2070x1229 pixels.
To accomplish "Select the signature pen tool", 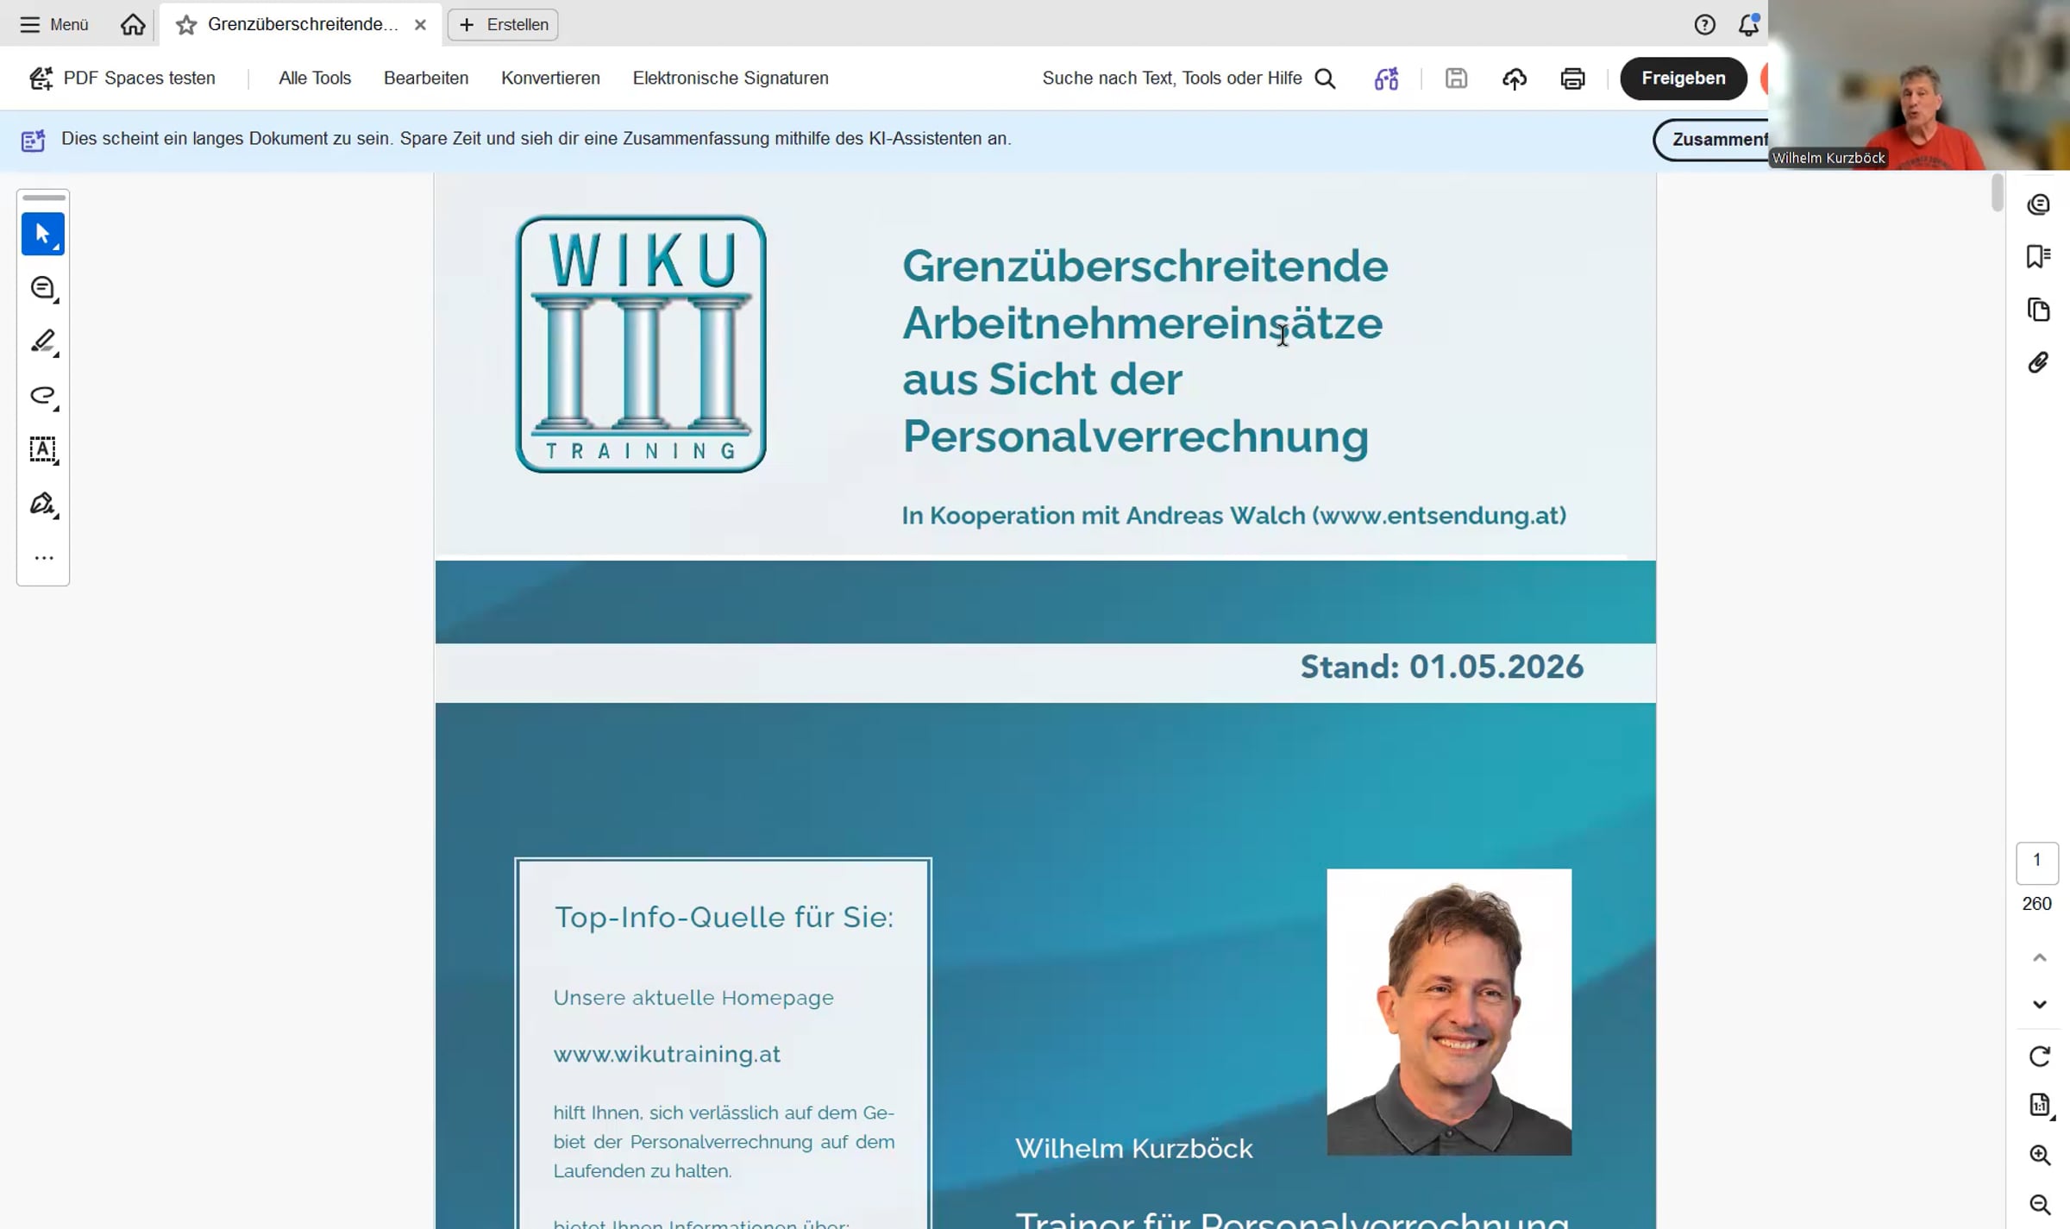I will coord(43,504).
